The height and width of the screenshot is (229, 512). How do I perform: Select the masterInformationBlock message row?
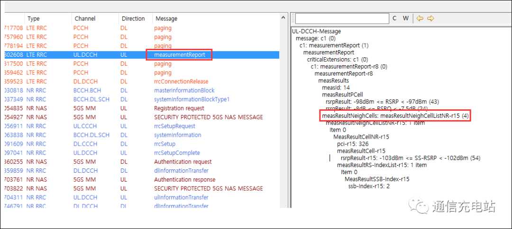(142, 90)
